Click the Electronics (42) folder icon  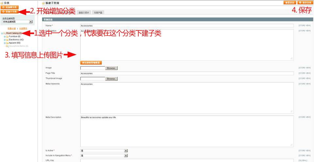7,40
